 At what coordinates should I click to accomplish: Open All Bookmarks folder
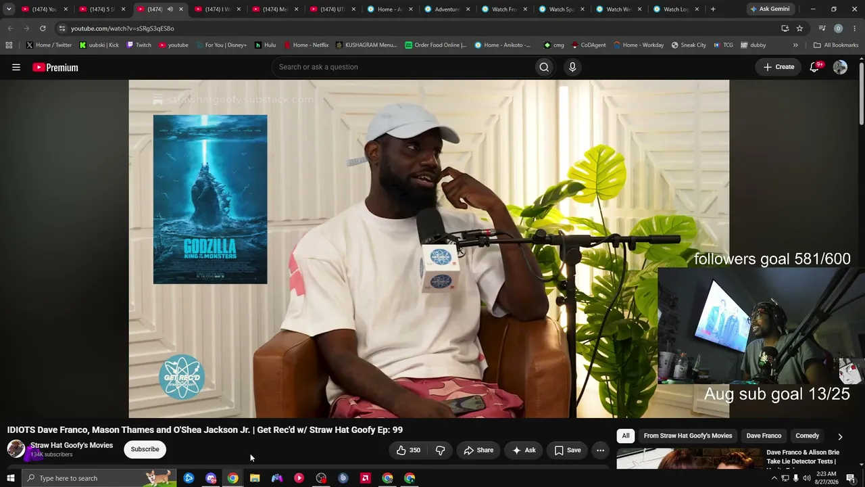pyautogui.click(x=836, y=45)
